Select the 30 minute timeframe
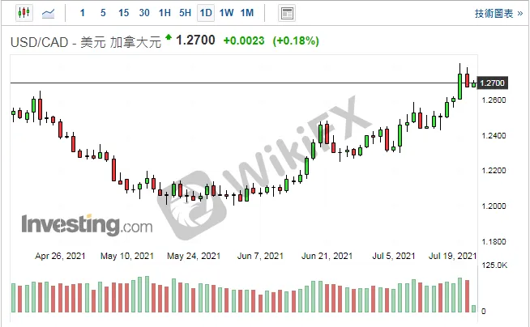This screenshot has width=530, height=327. click(x=144, y=13)
